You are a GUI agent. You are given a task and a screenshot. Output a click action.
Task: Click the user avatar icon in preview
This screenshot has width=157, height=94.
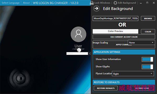(x=78, y=34)
